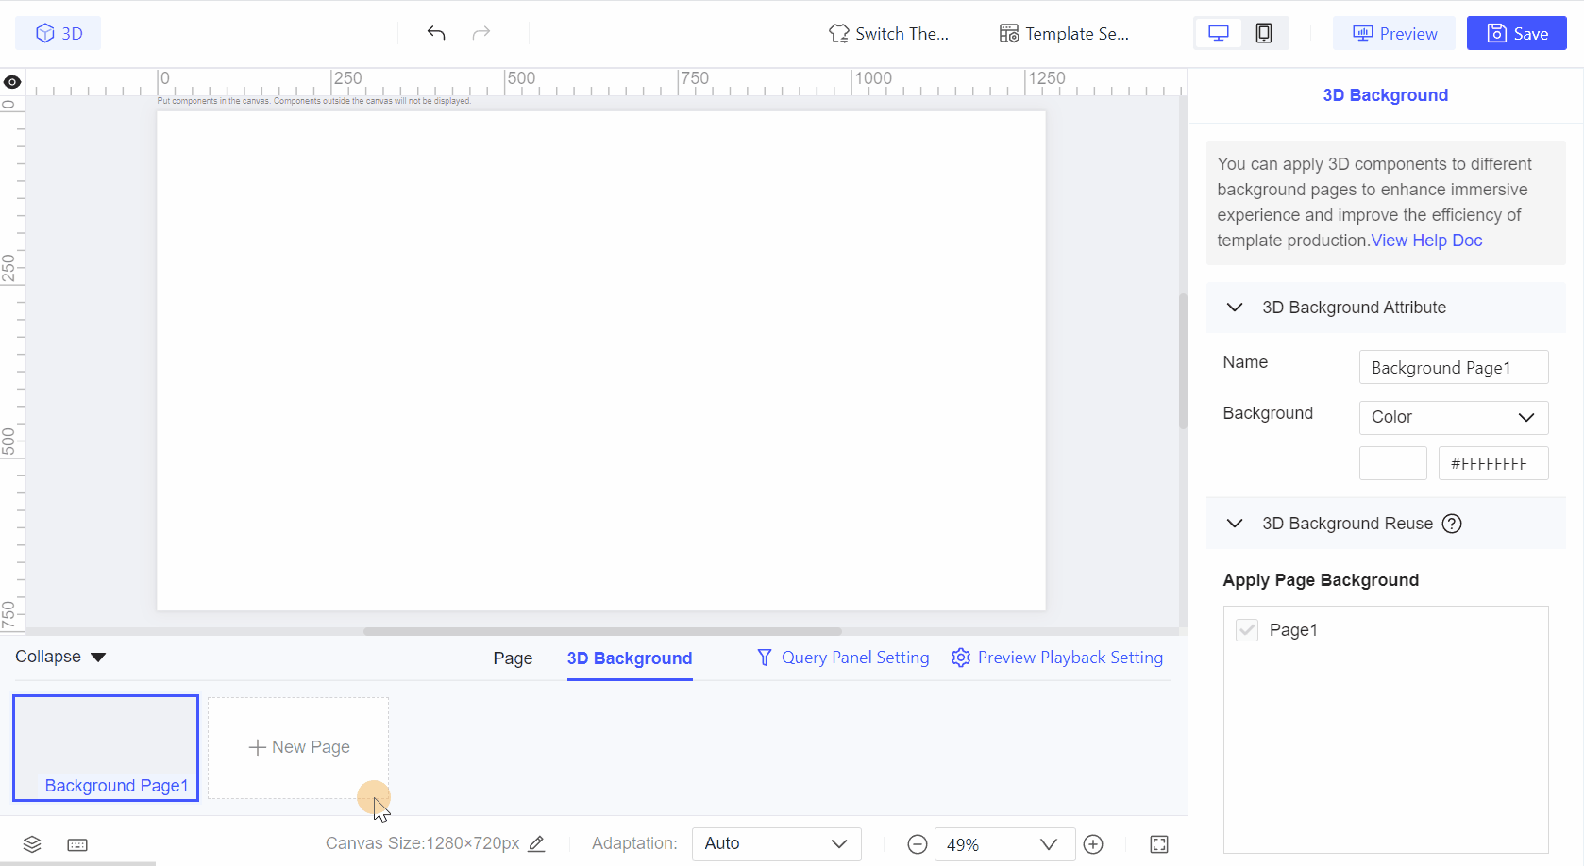Open keyboard shortcuts via the keyboard icon
This screenshot has height=866, width=1584.
pyautogui.click(x=77, y=844)
